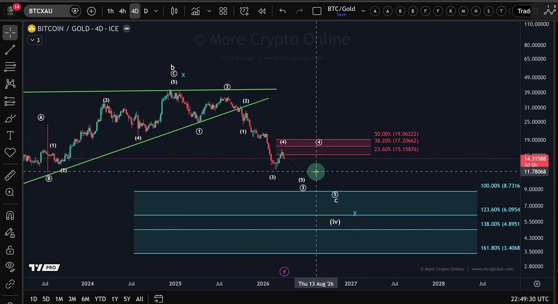Select the 23.60% (15.15876) Fibonacci label
This screenshot has width=558, height=304.
coord(396,149)
